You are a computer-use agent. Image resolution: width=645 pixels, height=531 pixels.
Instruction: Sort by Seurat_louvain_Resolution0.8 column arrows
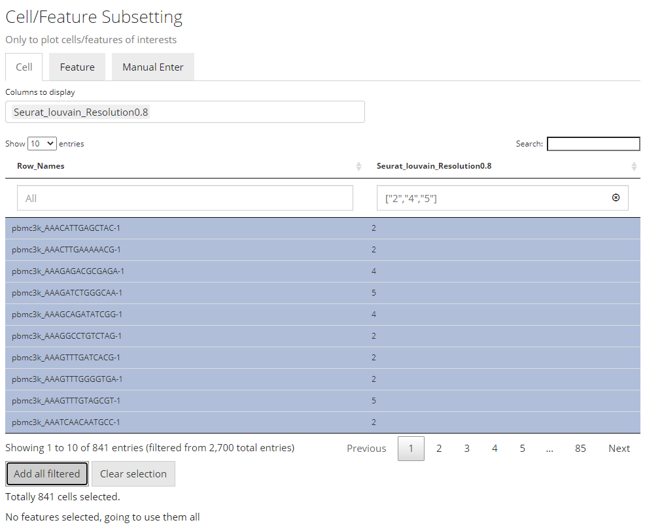coord(633,166)
